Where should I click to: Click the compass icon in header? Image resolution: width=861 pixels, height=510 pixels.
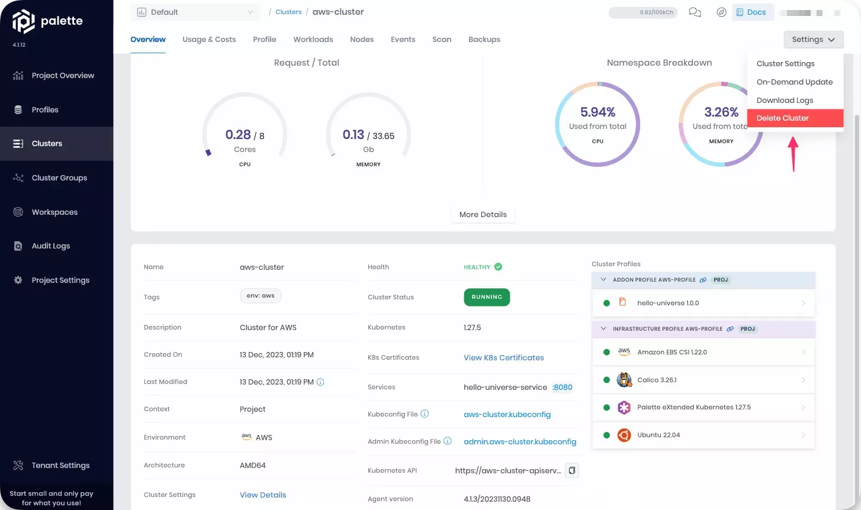[x=721, y=12]
